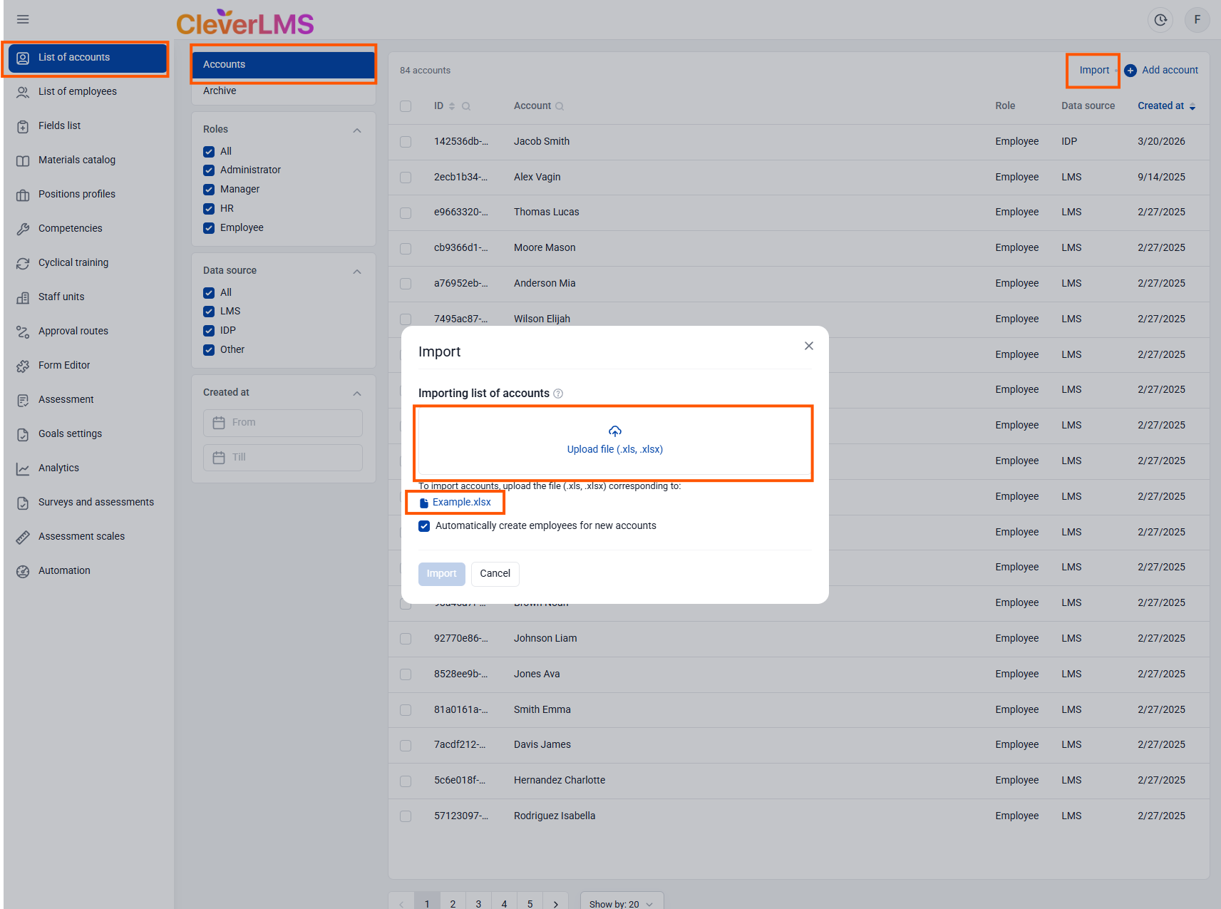Viewport: 1221px width, 909px height.
Task: Click the help icon beside Importing list
Action: (558, 394)
